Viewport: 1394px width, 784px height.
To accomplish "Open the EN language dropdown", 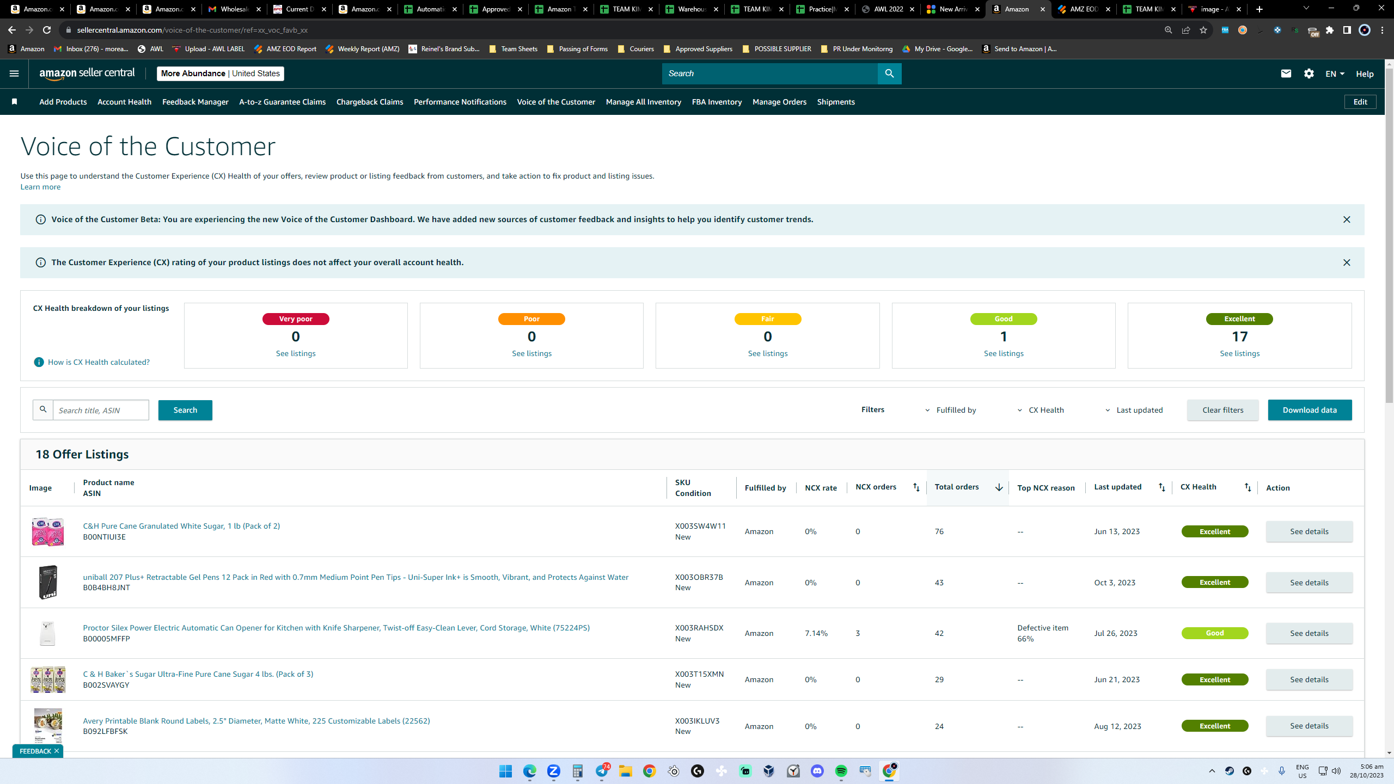I will (x=1335, y=73).
